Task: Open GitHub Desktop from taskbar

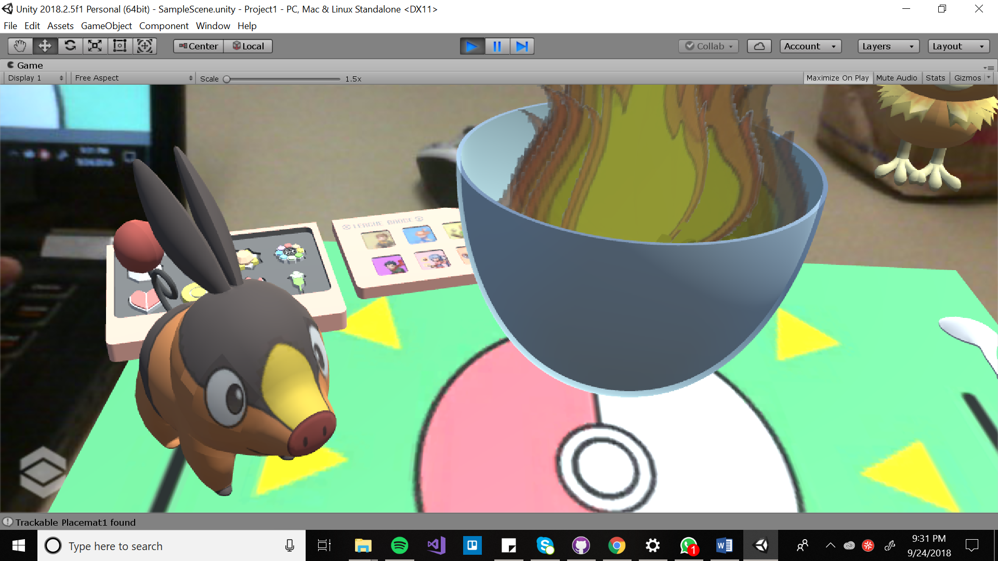Action: click(581, 545)
